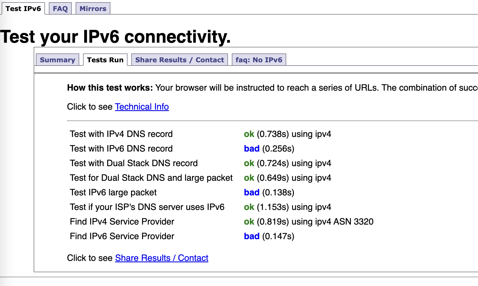
Task: Select the 'Test with Dual Stack DNS record' label
Action: pyautogui.click(x=134, y=163)
